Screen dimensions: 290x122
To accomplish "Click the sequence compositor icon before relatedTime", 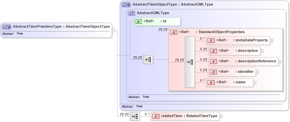I will 135,116.
